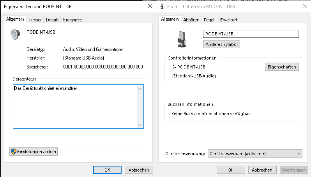Click the microphone device icon in right dialog

tap(182, 39)
